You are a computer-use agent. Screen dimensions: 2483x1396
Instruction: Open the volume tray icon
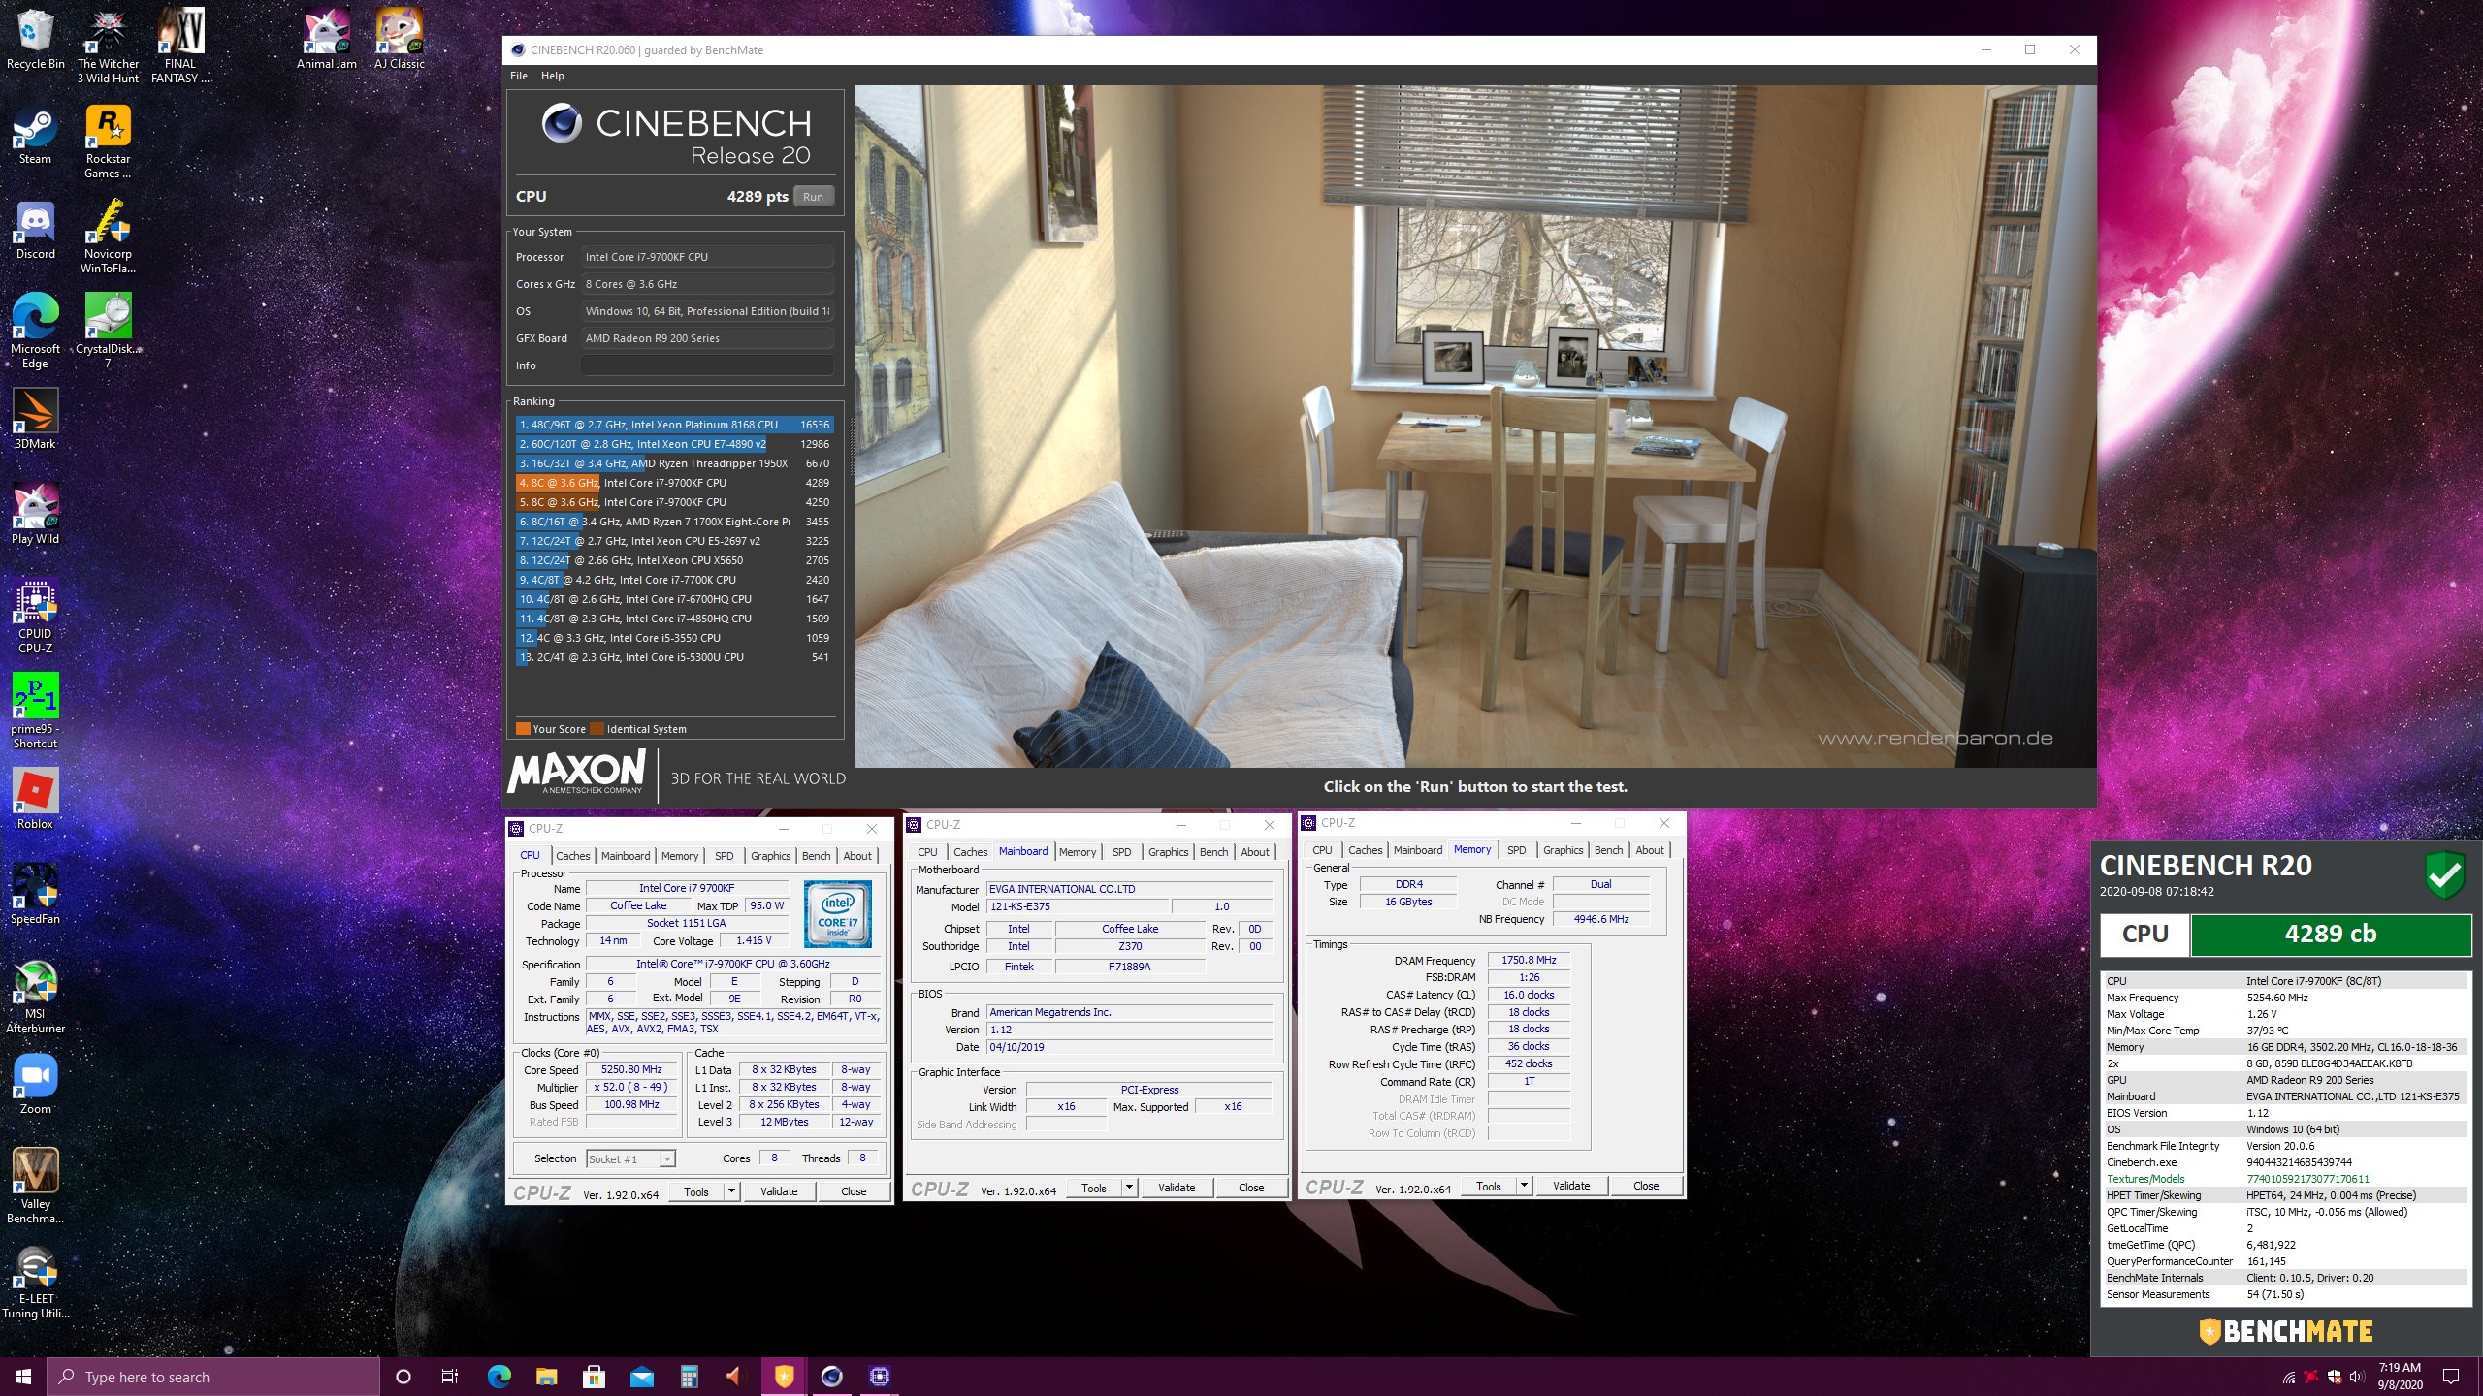[x=2356, y=1377]
